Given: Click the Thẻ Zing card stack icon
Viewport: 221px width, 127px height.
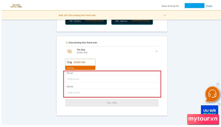Looking at the screenshot, I should (x=69, y=51).
